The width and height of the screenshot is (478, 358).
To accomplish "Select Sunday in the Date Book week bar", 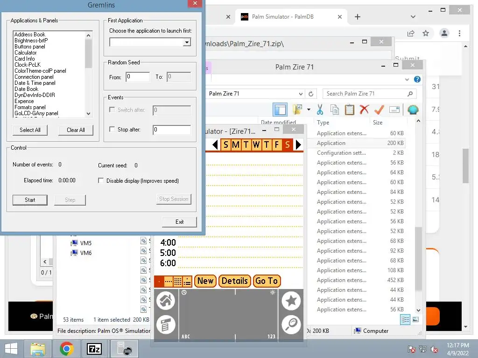I will point(225,145).
